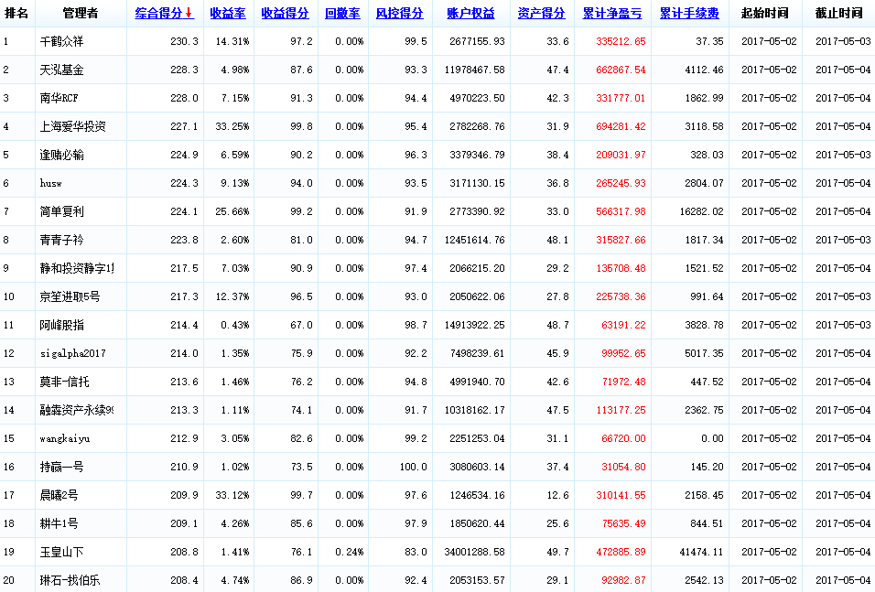The height and width of the screenshot is (592, 875).
Task: Click the 起始时间 column header
Action: (764, 13)
